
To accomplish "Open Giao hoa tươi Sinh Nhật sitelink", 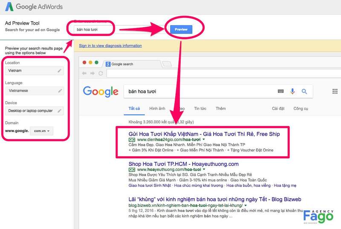I will click(150, 186).
